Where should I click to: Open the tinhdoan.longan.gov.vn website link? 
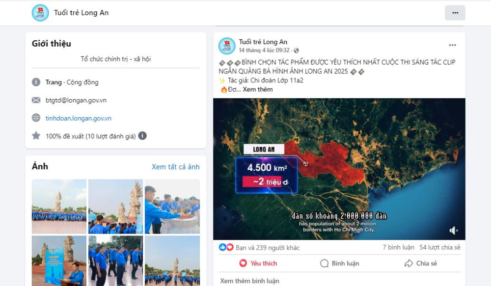[x=78, y=118]
